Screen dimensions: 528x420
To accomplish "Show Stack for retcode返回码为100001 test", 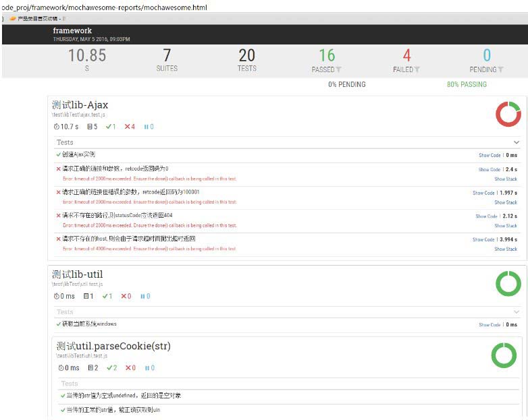I will point(506,202).
